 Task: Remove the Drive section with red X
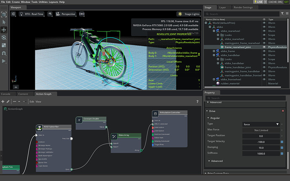(282, 110)
